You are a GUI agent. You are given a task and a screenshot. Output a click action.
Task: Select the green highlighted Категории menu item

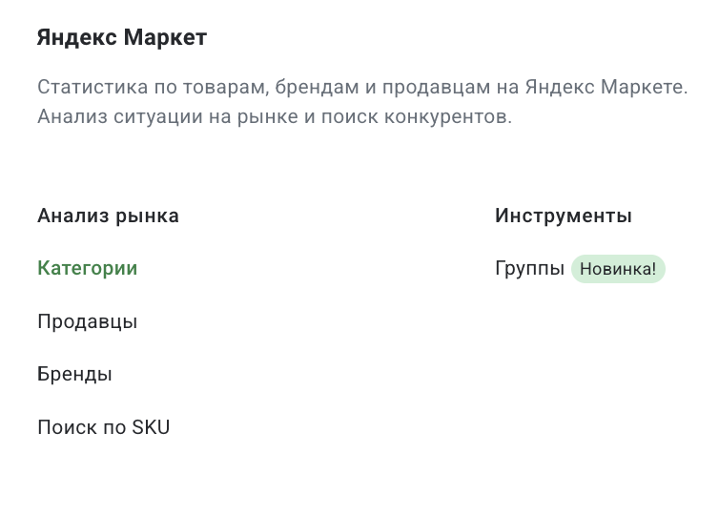tap(87, 269)
